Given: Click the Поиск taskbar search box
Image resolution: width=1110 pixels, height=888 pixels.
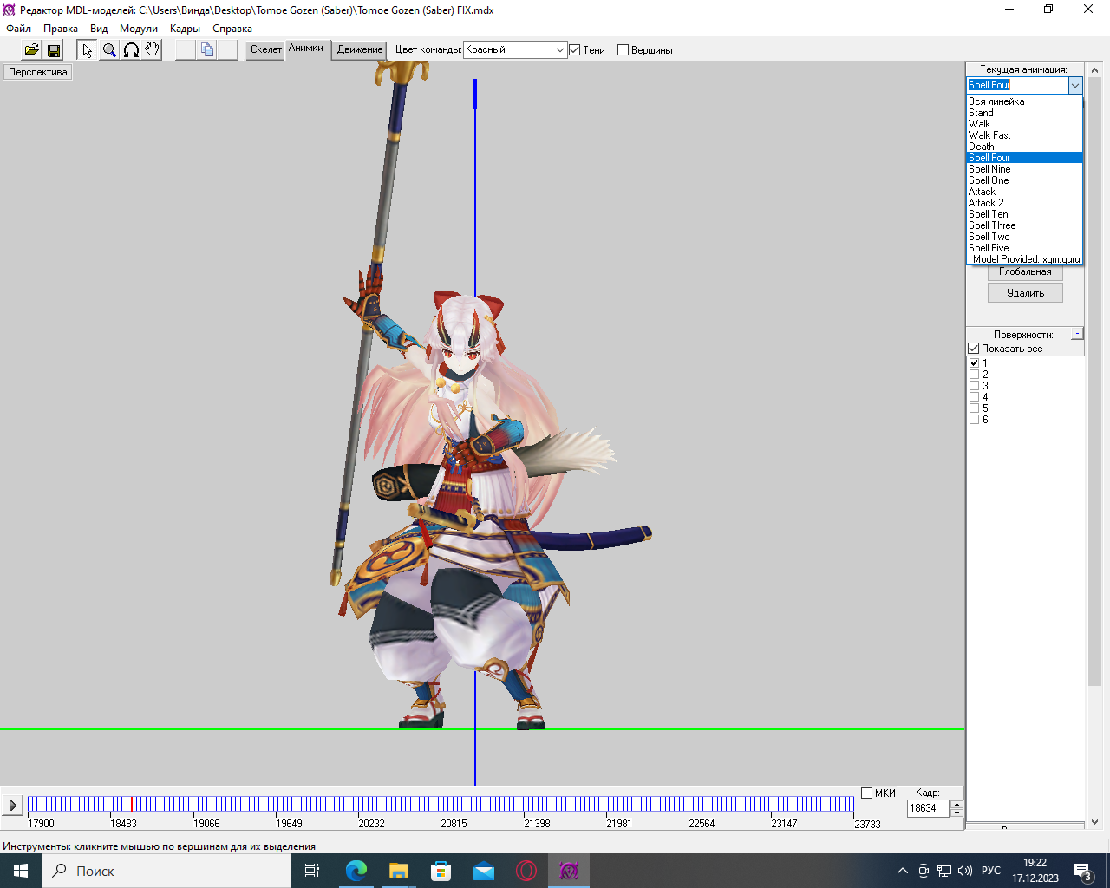Looking at the screenshot, I should pyautogui.click(x=166, y=871).
